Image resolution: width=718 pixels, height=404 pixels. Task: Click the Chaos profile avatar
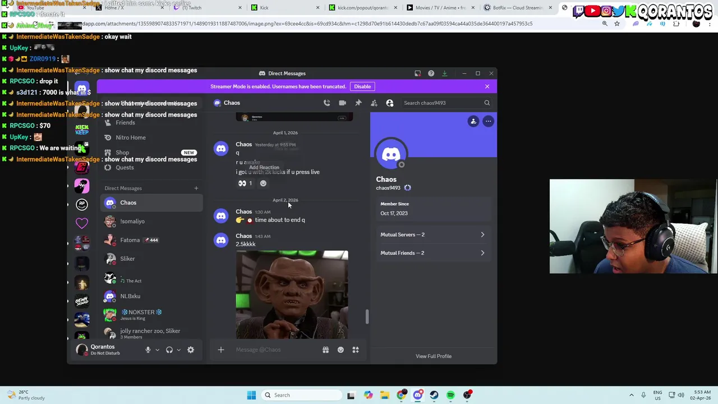click(391, 154)
